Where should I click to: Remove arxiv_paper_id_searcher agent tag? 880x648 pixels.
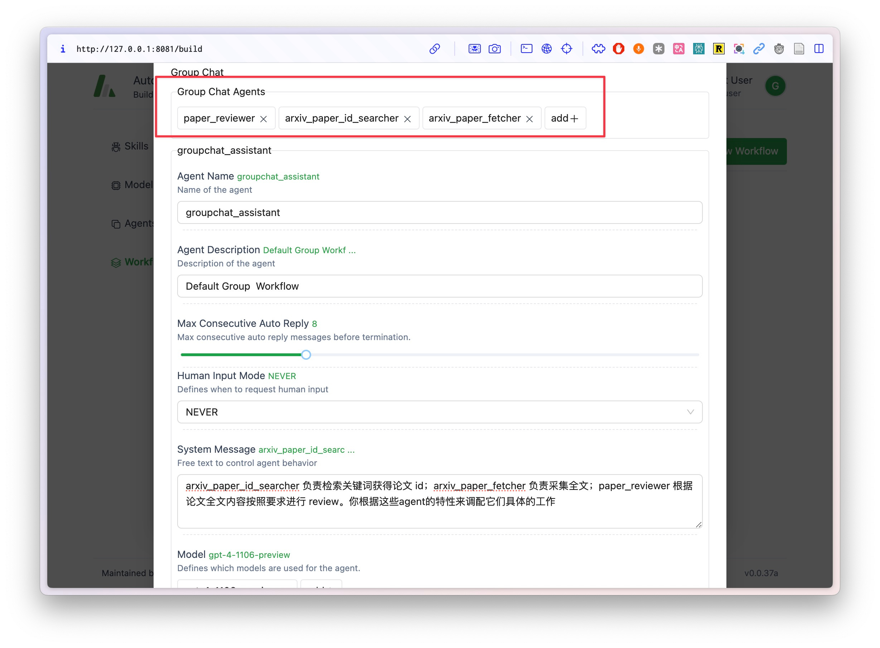(407, 119)
